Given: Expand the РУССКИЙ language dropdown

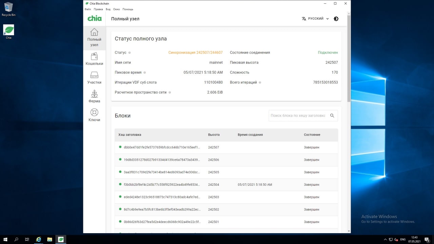Looking at the screenshot, I should (315, 19).
